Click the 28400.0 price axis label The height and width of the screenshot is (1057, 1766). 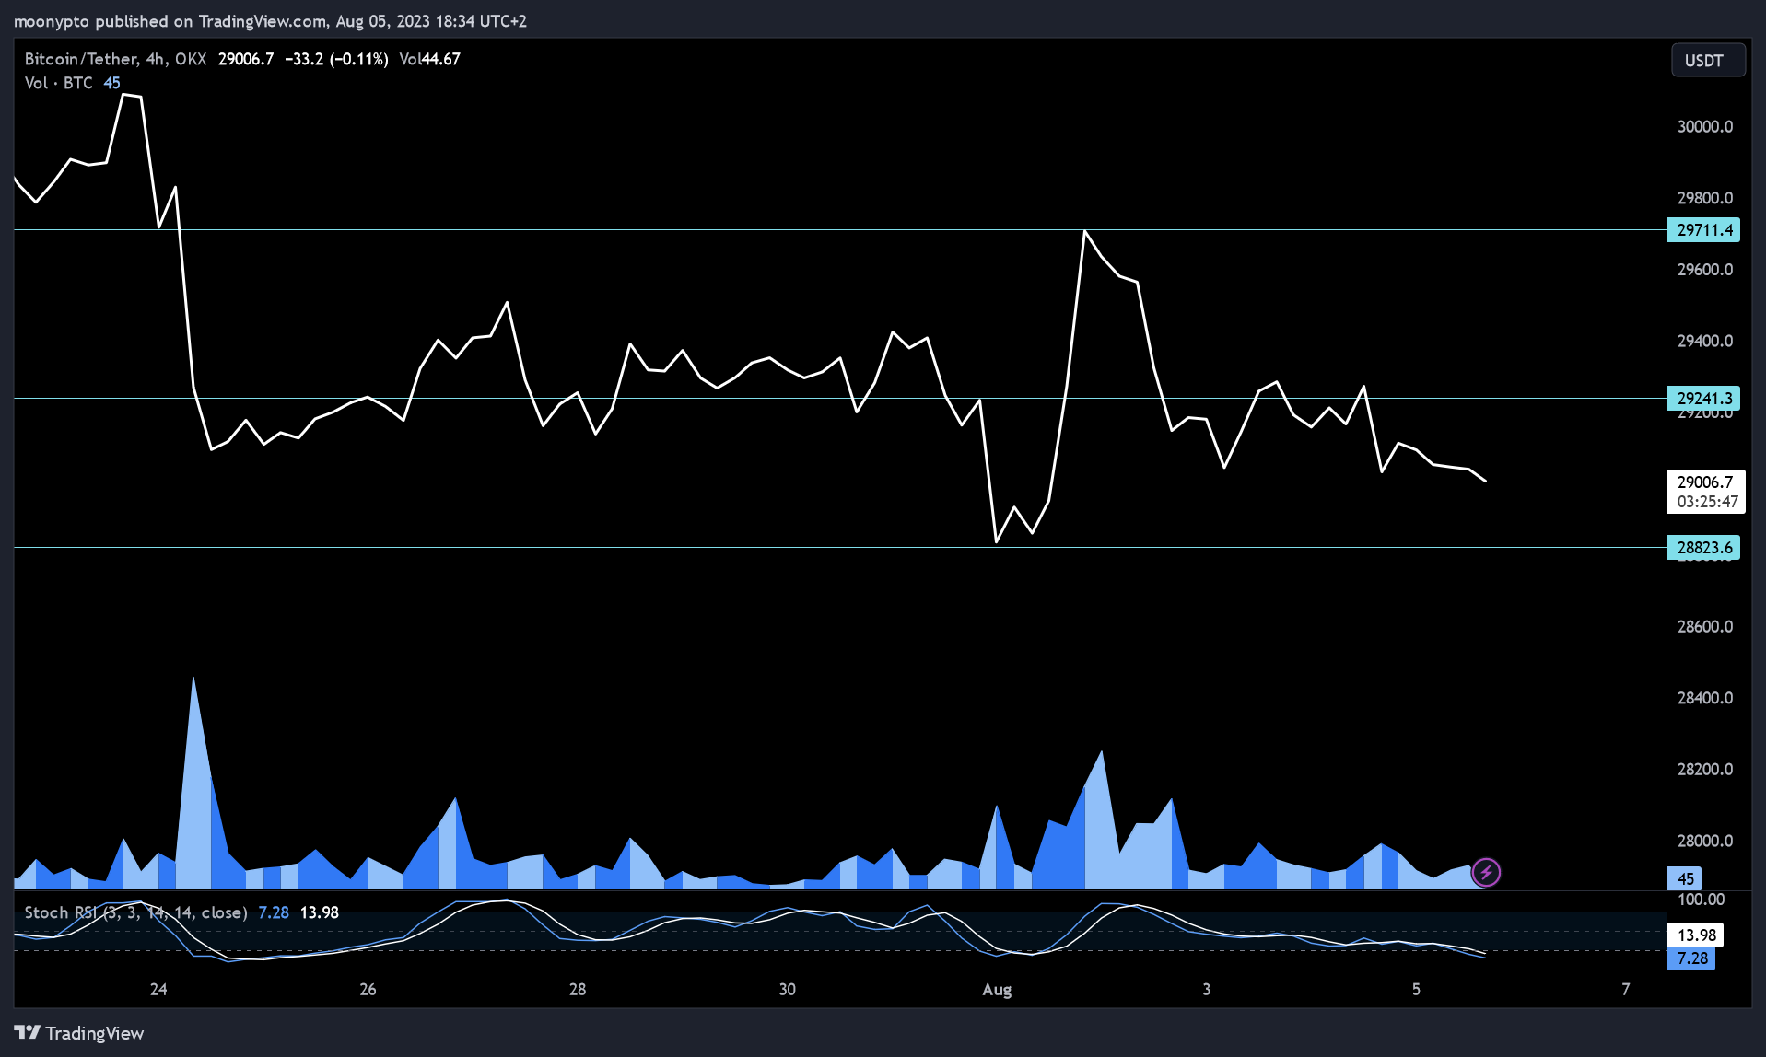coord(1705,698)
